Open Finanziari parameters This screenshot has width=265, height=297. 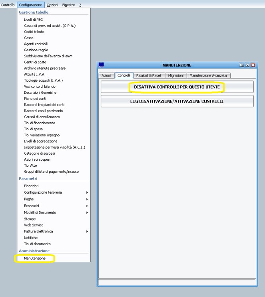click(31, 186)
